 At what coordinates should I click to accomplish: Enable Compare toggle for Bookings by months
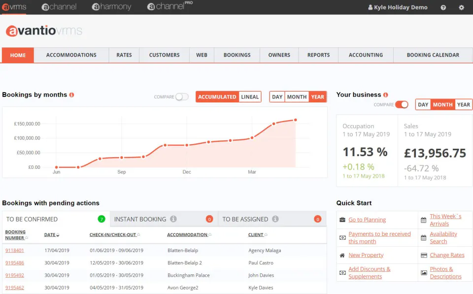click(182, 97)
